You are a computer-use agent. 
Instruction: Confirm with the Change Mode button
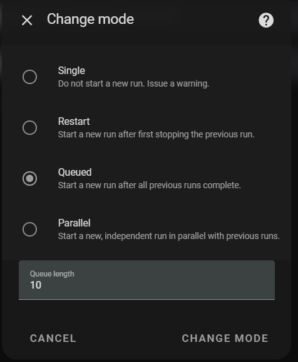tap(225, 338)
